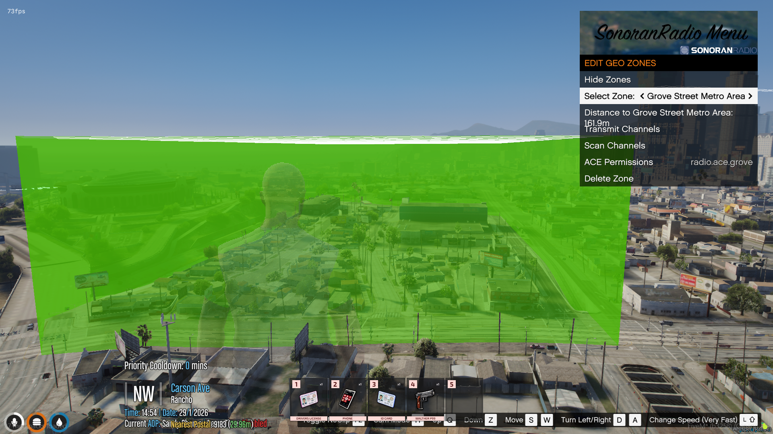Click the burger hunger status icon

coord(37,422)
